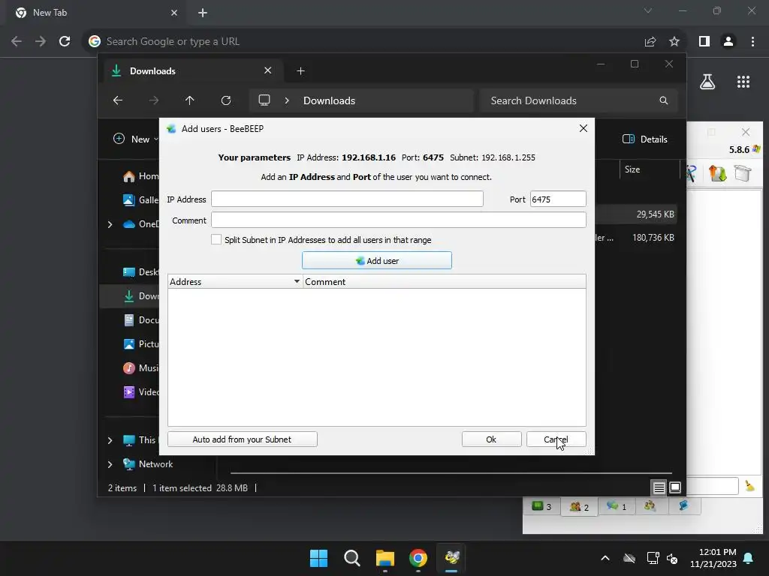Select the 29,545 KB file row
This screenshot has height=576, width=769.
click(x=635, y=214)
